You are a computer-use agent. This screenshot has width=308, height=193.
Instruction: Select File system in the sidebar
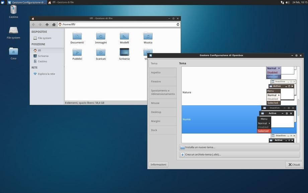tap(44, 38)
